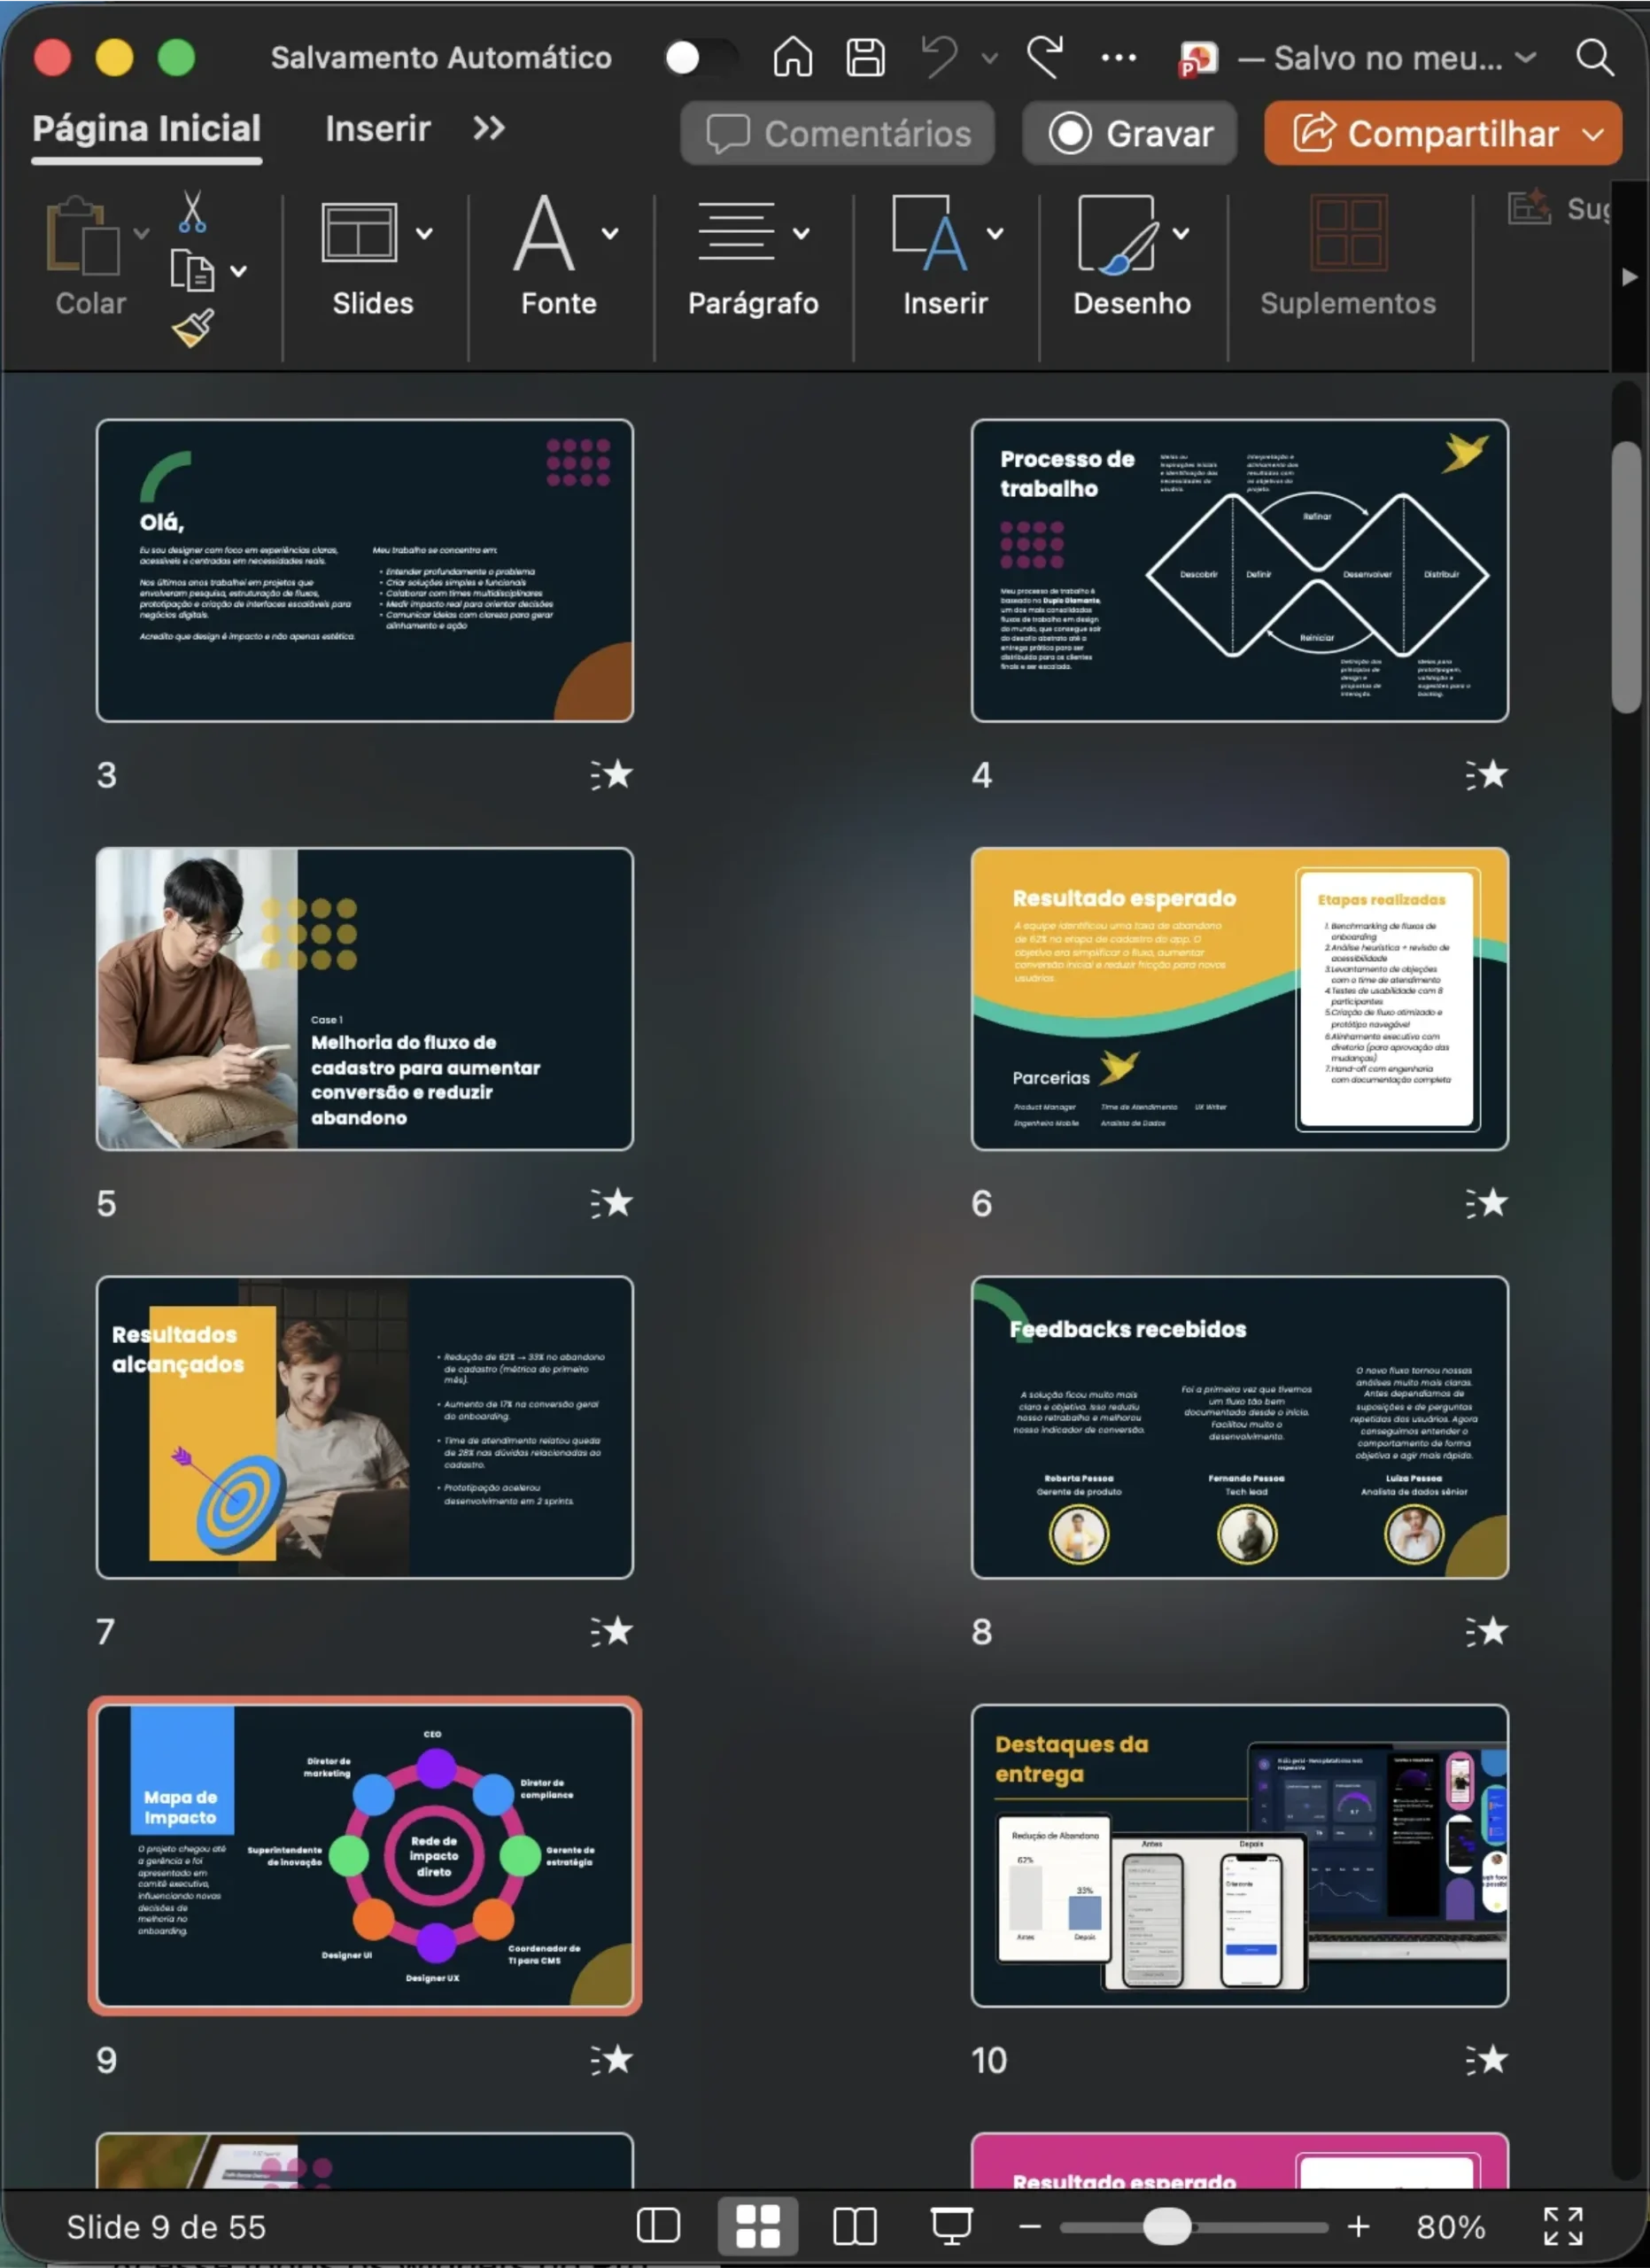Open the Desenho drawing icon
This screenshot has height=2268, width=1650.
(x=1119, y=233)
